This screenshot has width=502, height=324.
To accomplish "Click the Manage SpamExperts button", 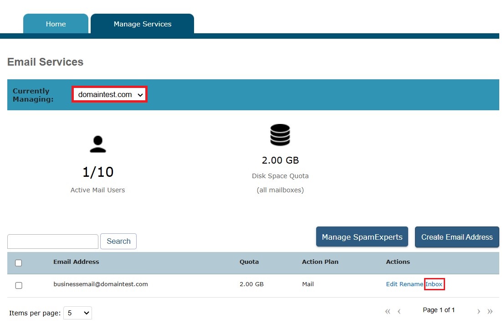I will tap(362, 237).
